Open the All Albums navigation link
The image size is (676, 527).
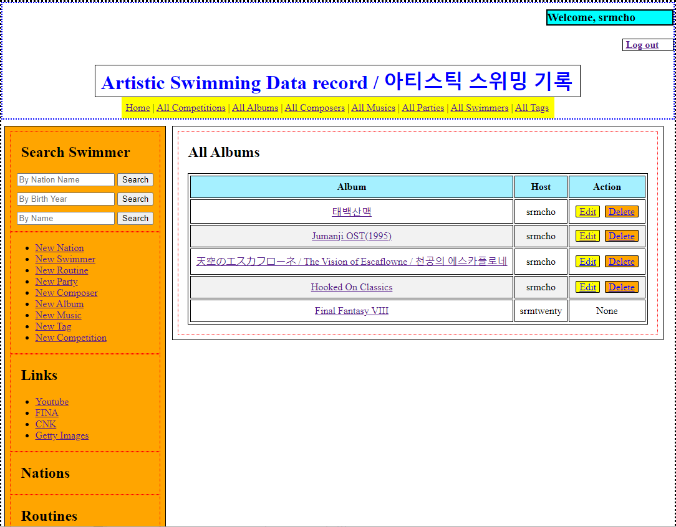tap(254, 108)
